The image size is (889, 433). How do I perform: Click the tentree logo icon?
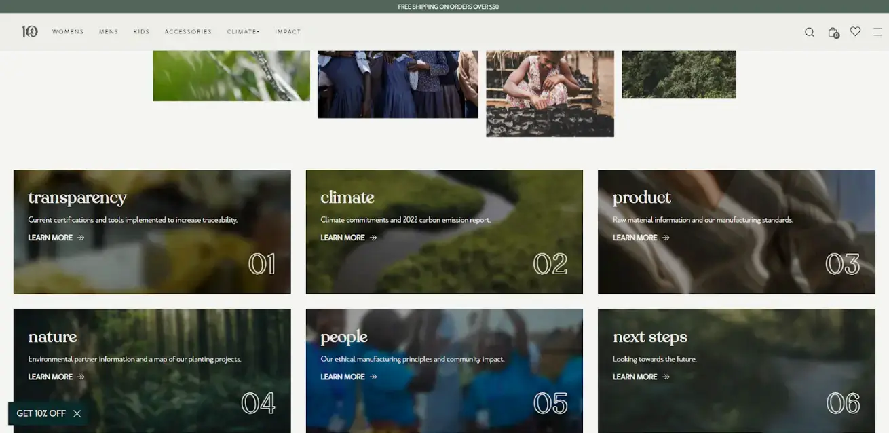(29, 31)
